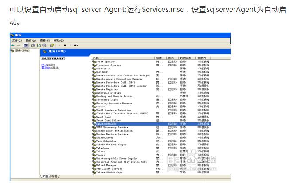Sort by the 名称 column header
The height and width of the screenshot is (183, 289).
pyautogui.click(x=96, y=58)
